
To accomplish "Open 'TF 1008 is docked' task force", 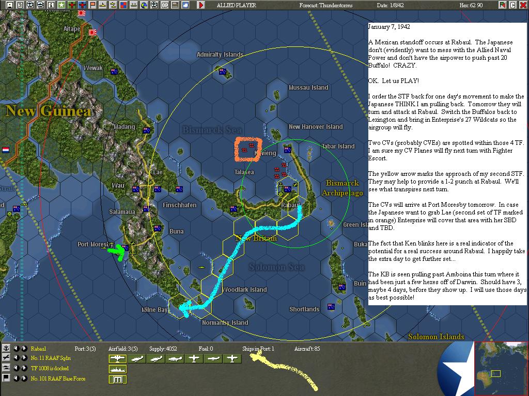I will tap(50, 368).
